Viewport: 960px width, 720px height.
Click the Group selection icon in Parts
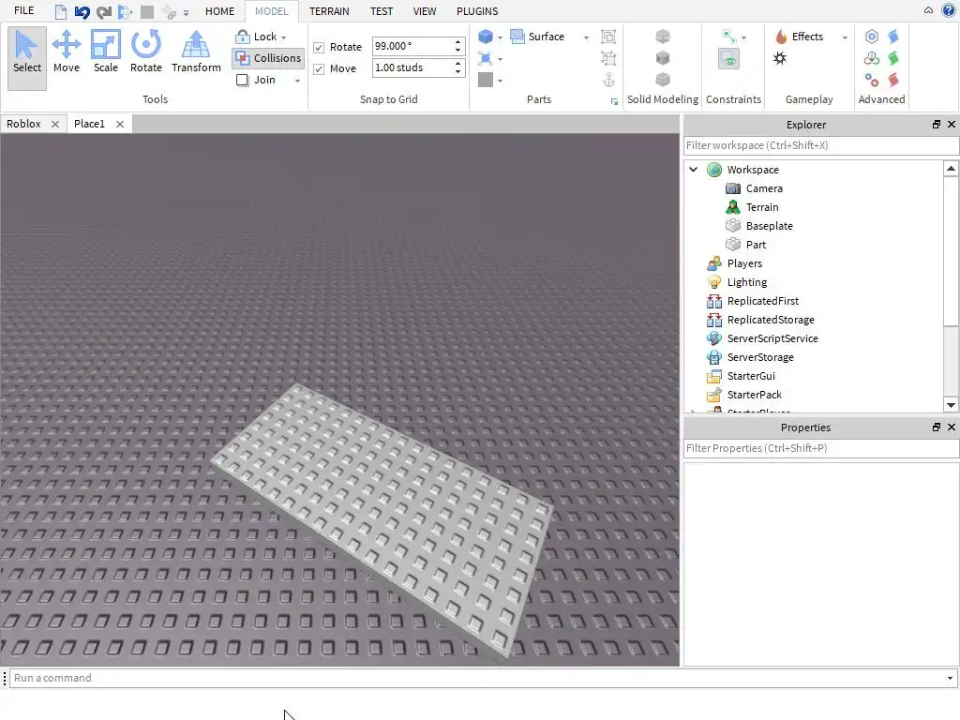coord(607,37)
